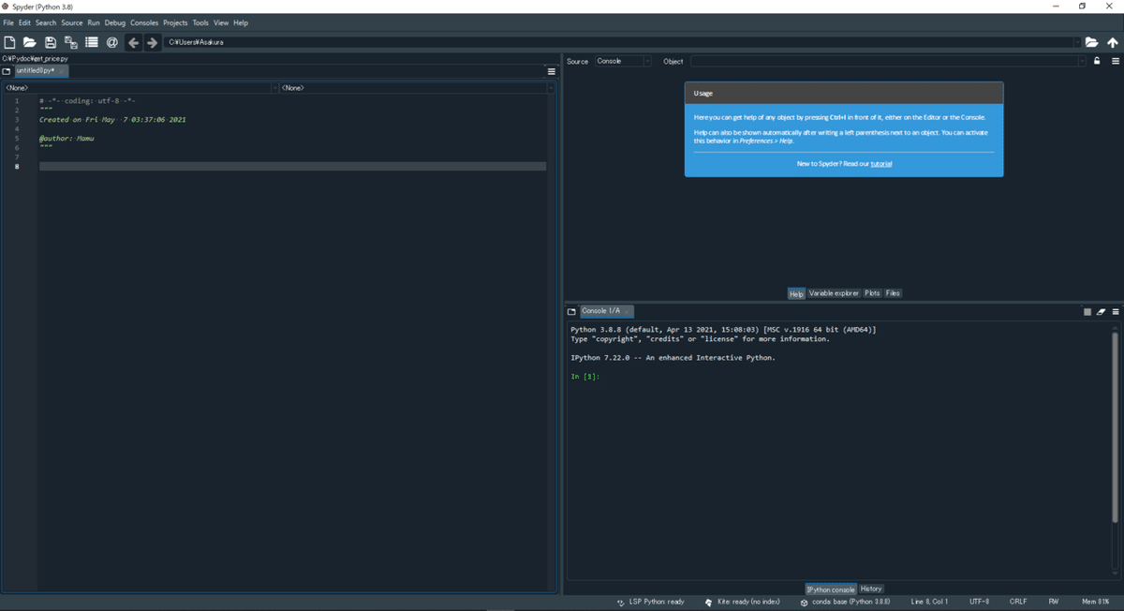Go back with the left arrow icon
Viewport: 1124px width, 611px height.
pos(133,42)
